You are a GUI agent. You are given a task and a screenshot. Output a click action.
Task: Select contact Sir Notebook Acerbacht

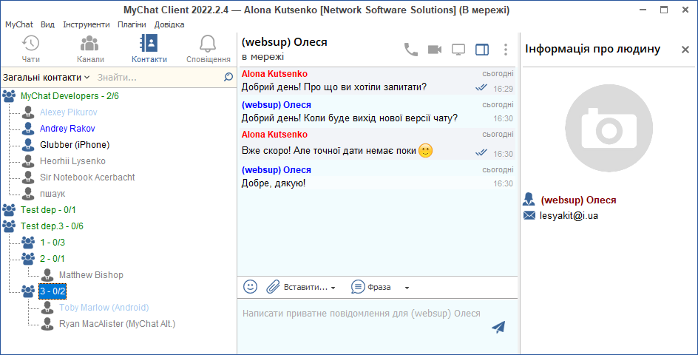pyautogui.click(x=87, y=177)
